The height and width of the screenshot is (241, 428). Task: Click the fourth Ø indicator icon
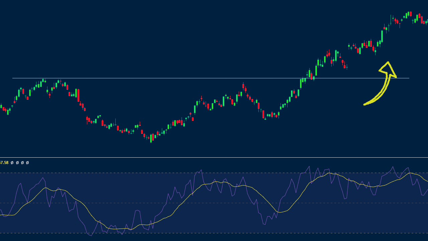(x=27, y=163)
